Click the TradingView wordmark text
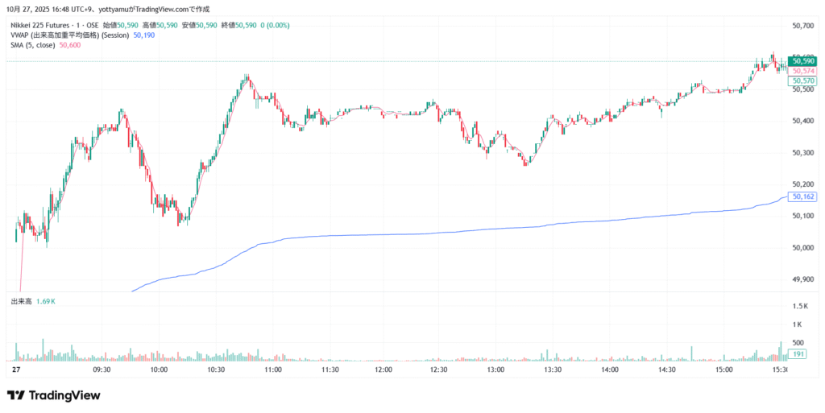 (64, 395)
